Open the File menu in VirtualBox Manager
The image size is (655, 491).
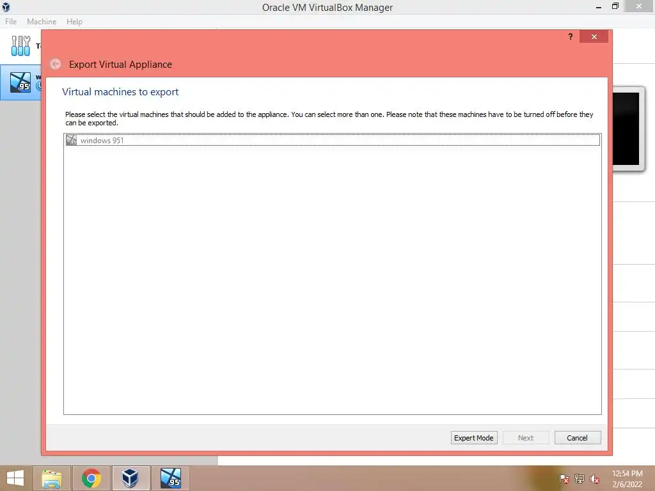[x=11, y=21]
